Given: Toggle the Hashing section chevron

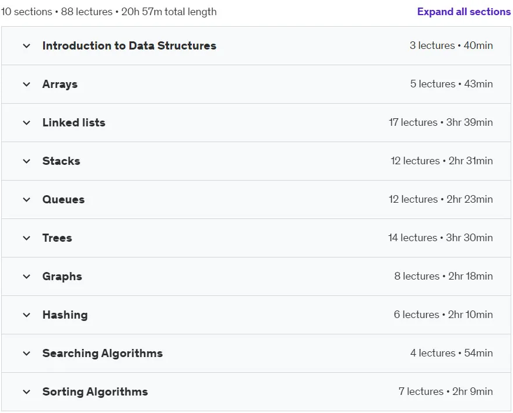Looking at the screenshot, I should pyautogui.click(x=26, y=315).
